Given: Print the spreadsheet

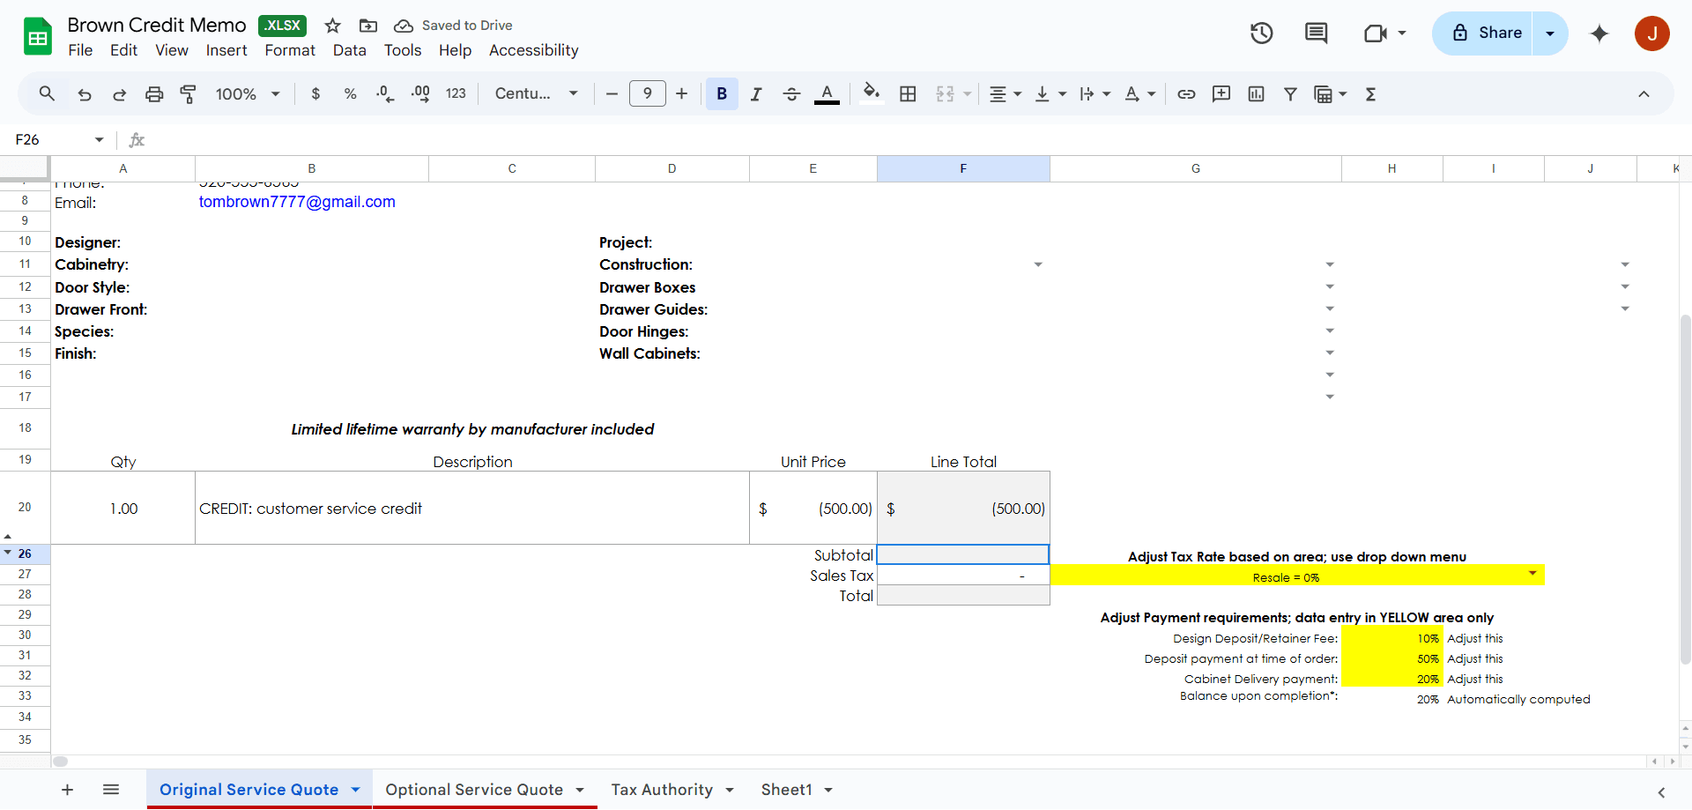Looking at the screenshot, I should coord(154,93).
